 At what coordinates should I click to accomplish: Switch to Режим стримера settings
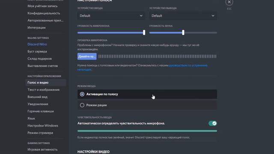click(40, 133)
